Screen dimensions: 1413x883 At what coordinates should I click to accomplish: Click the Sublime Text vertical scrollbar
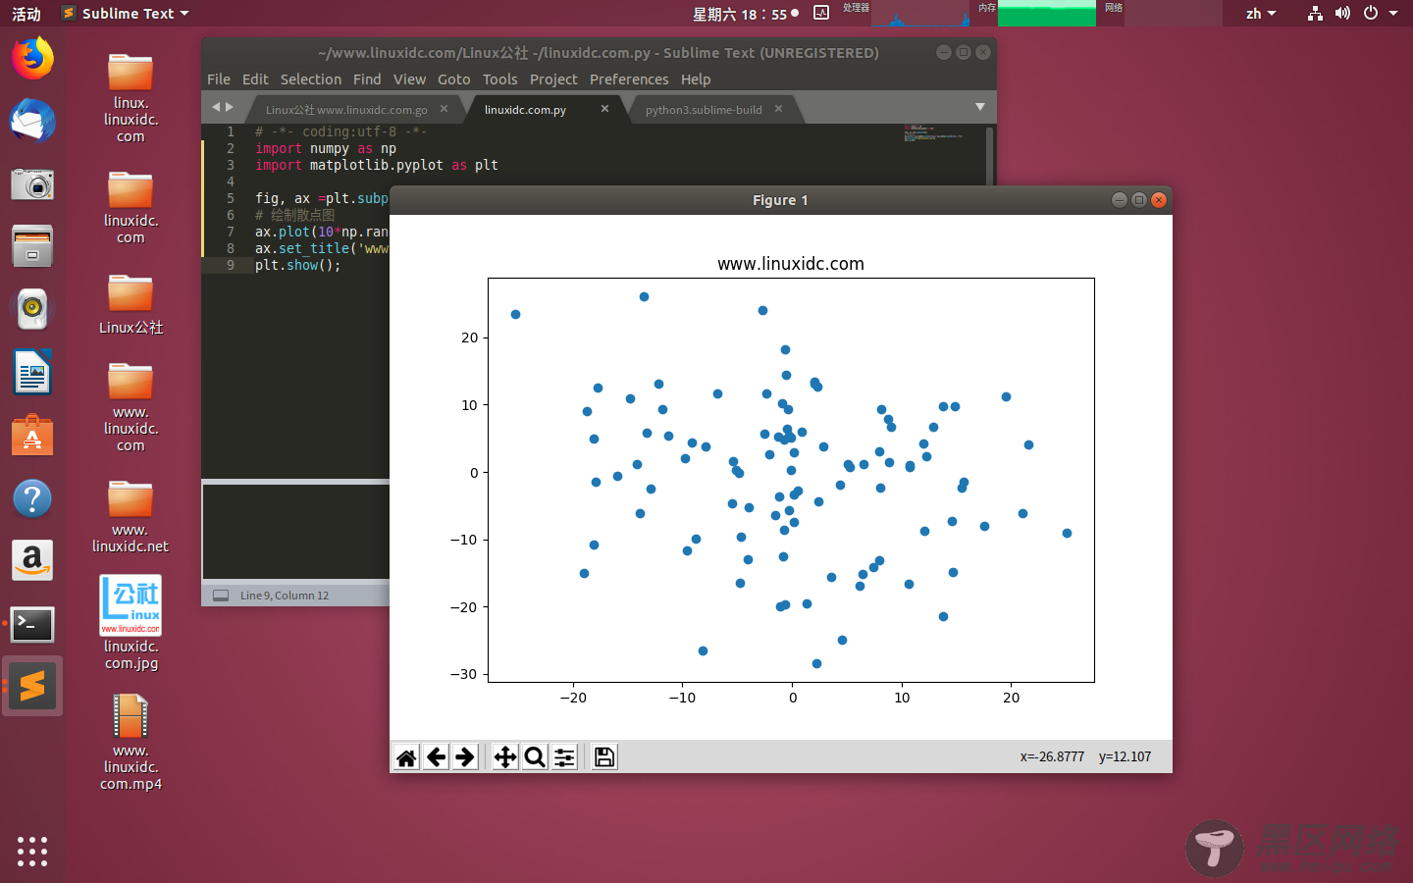coord(990,155)
